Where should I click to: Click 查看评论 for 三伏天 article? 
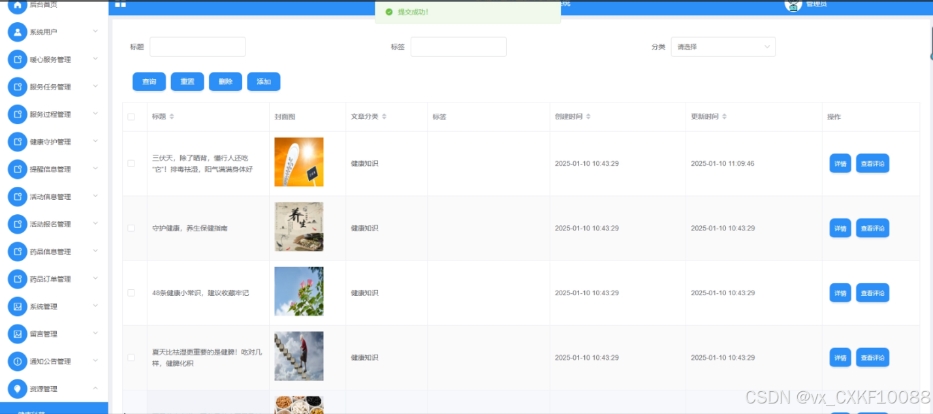pos(872,163)
